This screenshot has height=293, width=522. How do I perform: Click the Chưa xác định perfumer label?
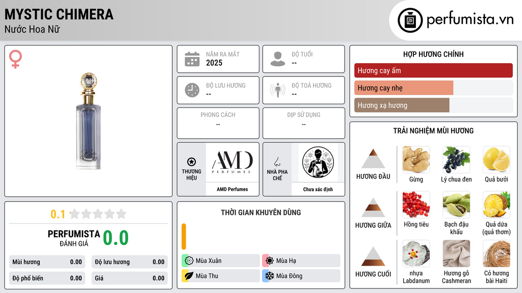[318, 189]
